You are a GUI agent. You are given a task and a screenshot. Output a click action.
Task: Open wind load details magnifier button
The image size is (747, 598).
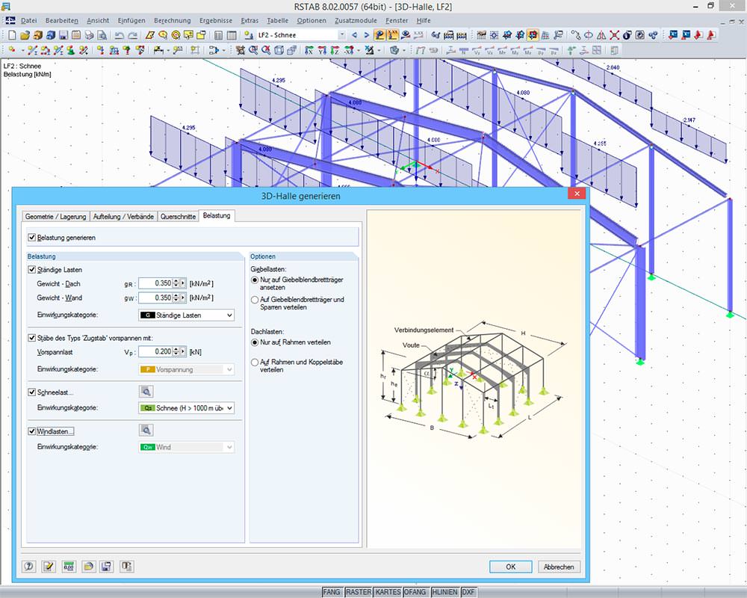coord(146,430)
